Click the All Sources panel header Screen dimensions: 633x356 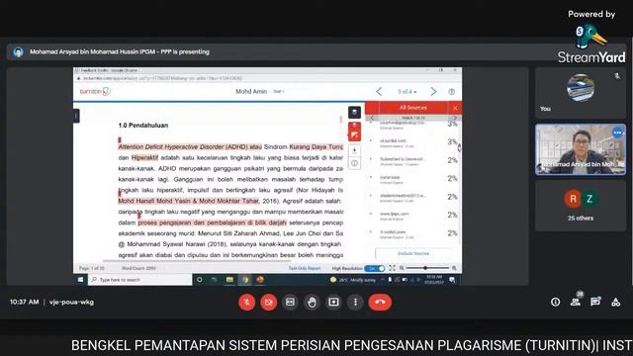click(413, 108)
